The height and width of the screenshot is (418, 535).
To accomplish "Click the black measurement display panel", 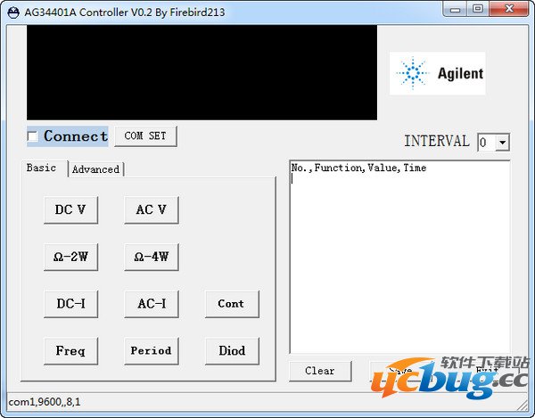I will click(202, 72).
